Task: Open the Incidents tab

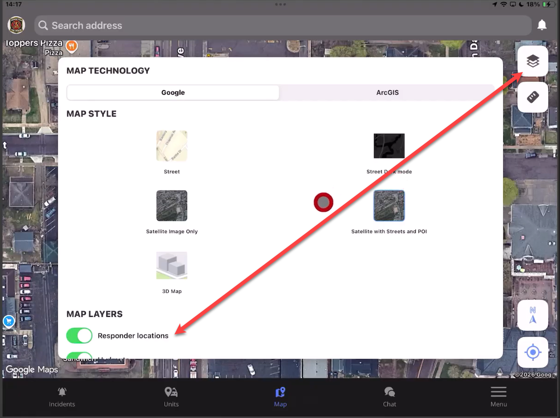Action: (62, 398)
